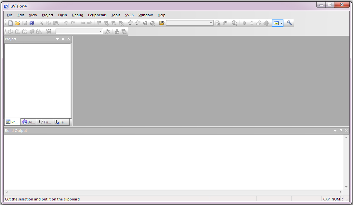Click the Insert/Remove Breakpoint solid circle icon
Viewport: 353px width, 205px height.
[x=244, y=23]
